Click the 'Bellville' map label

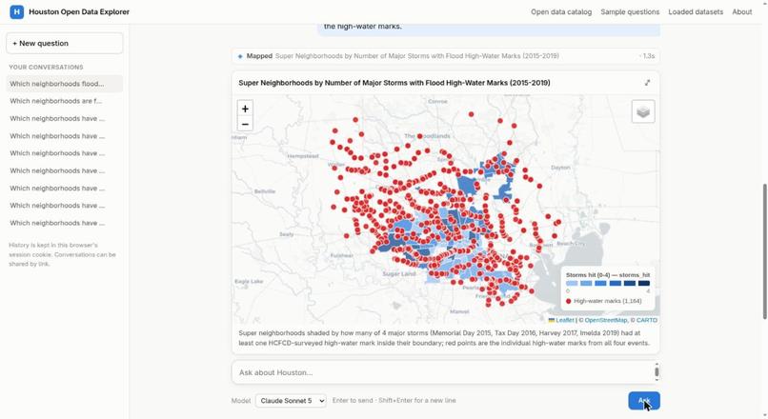[x=265, y=191]
